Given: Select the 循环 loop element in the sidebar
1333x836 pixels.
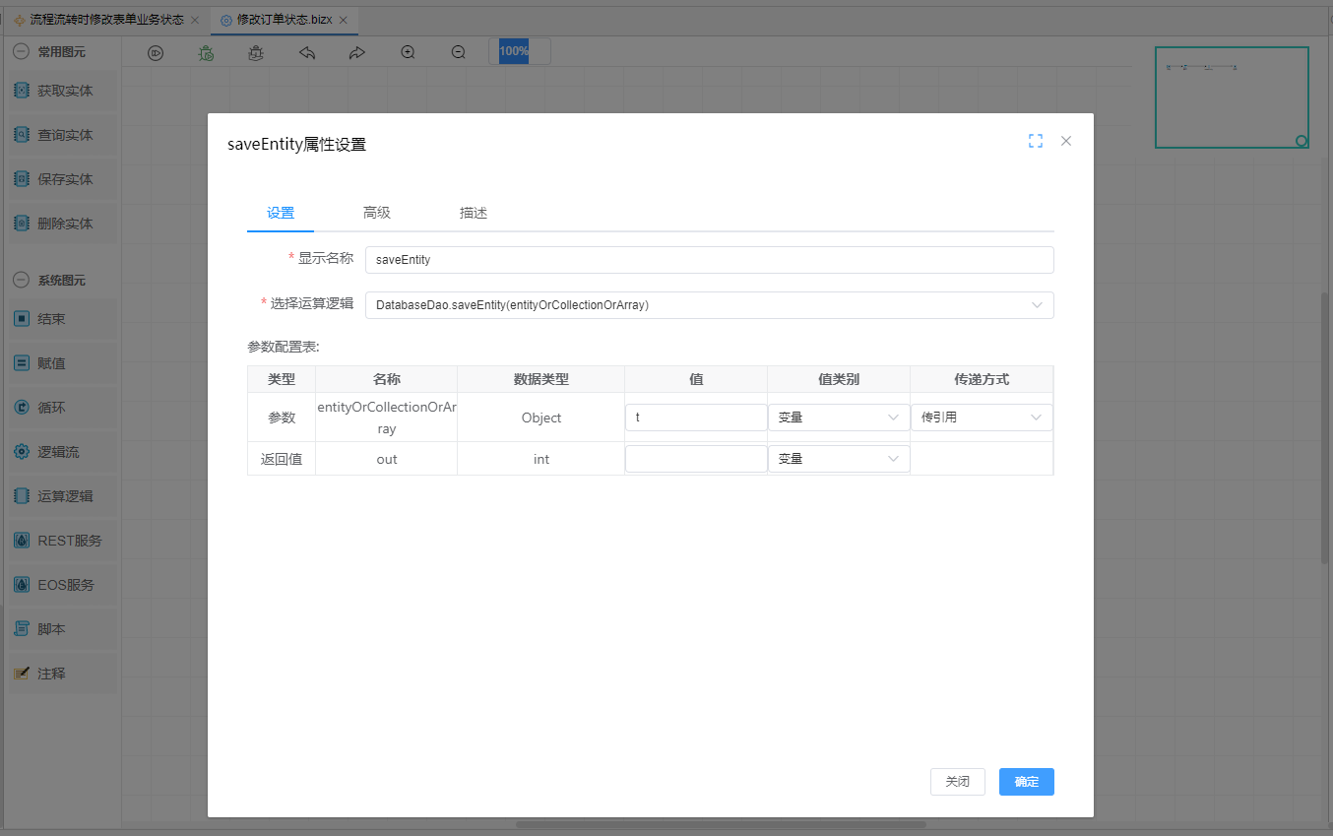Looking at the screenshot, I should coord(63,408).
